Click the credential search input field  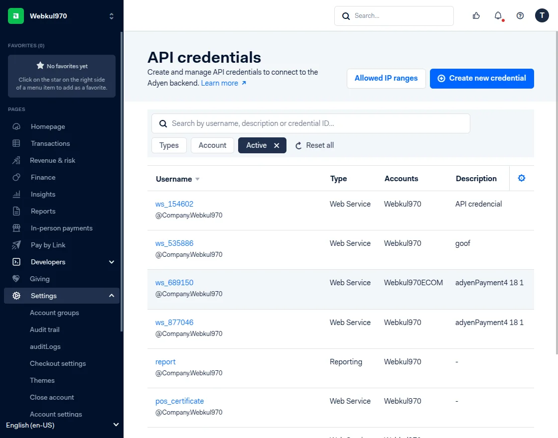point(319,123)
